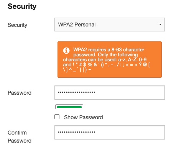The image size is (189, 156).
Task: Click the dropdown caret arrow beside WPA2 Personal
Action: [x=160, y=24]
